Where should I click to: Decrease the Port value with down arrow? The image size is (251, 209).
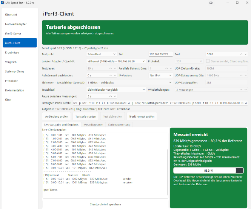point(246,54)
